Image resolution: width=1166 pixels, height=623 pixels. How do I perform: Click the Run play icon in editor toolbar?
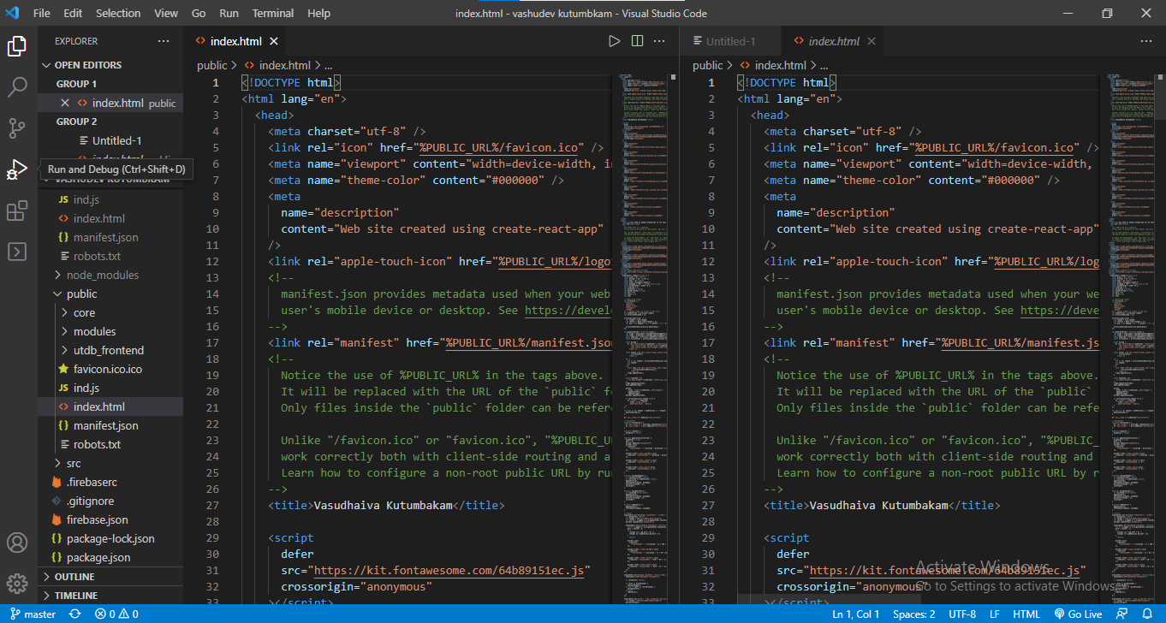coord(614,41)
